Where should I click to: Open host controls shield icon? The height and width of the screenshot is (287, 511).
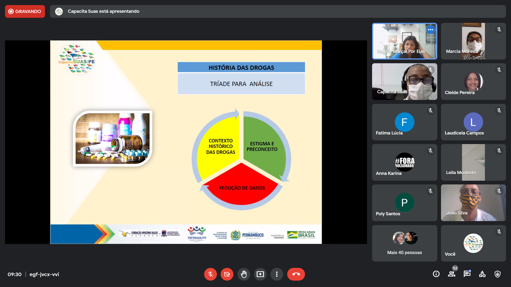(497, 274)
